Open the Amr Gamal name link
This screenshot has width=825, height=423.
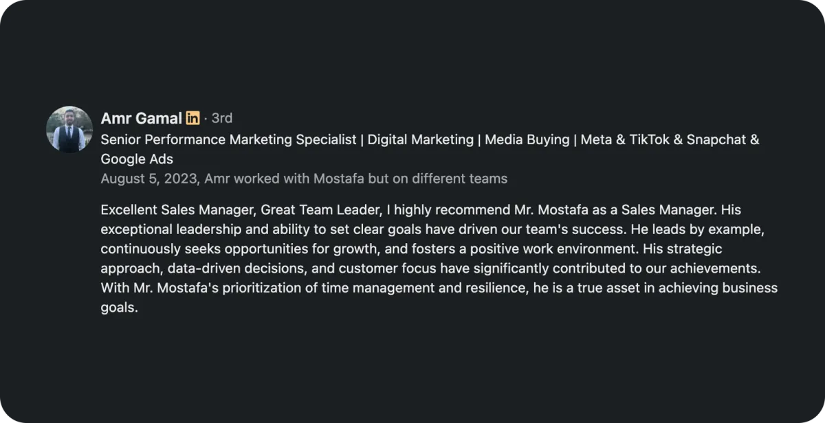coord(141,118)
